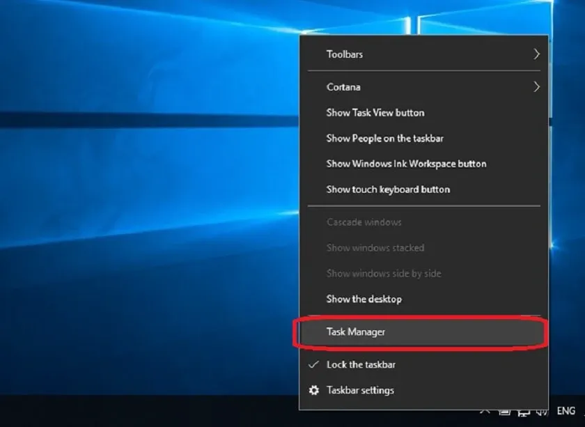
Task: Select Cascade windows
Action: (363, 222)
